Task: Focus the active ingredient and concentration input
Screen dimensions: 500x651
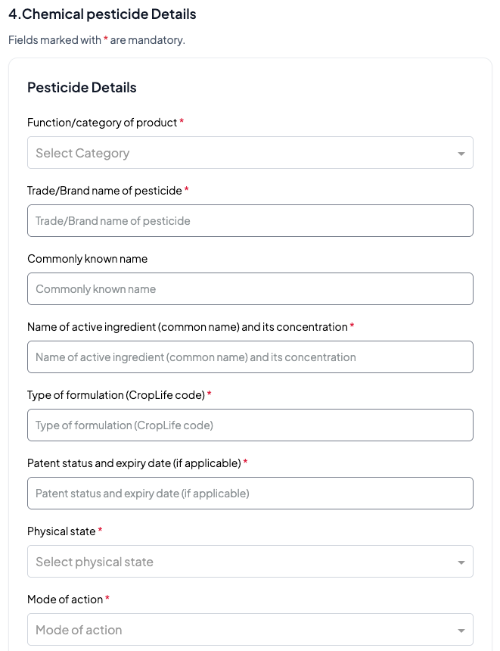Action: 250,357
